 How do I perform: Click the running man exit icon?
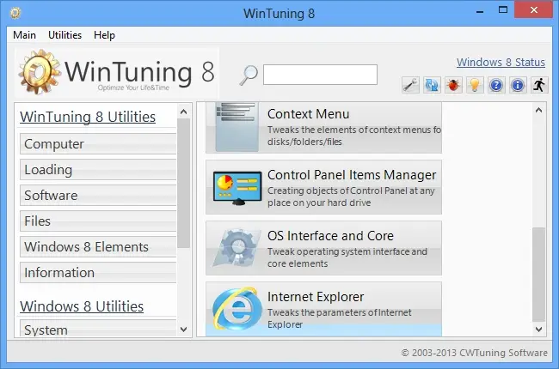(539, 86)
